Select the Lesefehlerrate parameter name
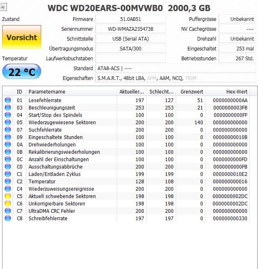 tap(45, 100)
